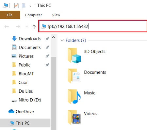147x130 pixels.
Task: Click the computer icon in address bar
Action: tap(44, 26)
